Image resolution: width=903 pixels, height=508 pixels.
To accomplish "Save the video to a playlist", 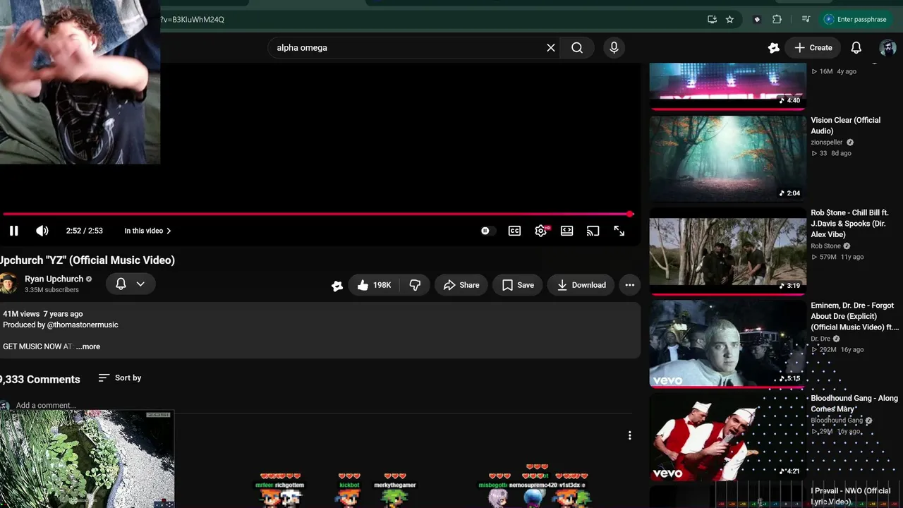I will coord(518,285).
